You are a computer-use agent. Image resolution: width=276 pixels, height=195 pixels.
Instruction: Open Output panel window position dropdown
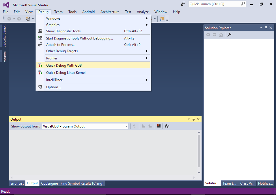click(189, 119)
